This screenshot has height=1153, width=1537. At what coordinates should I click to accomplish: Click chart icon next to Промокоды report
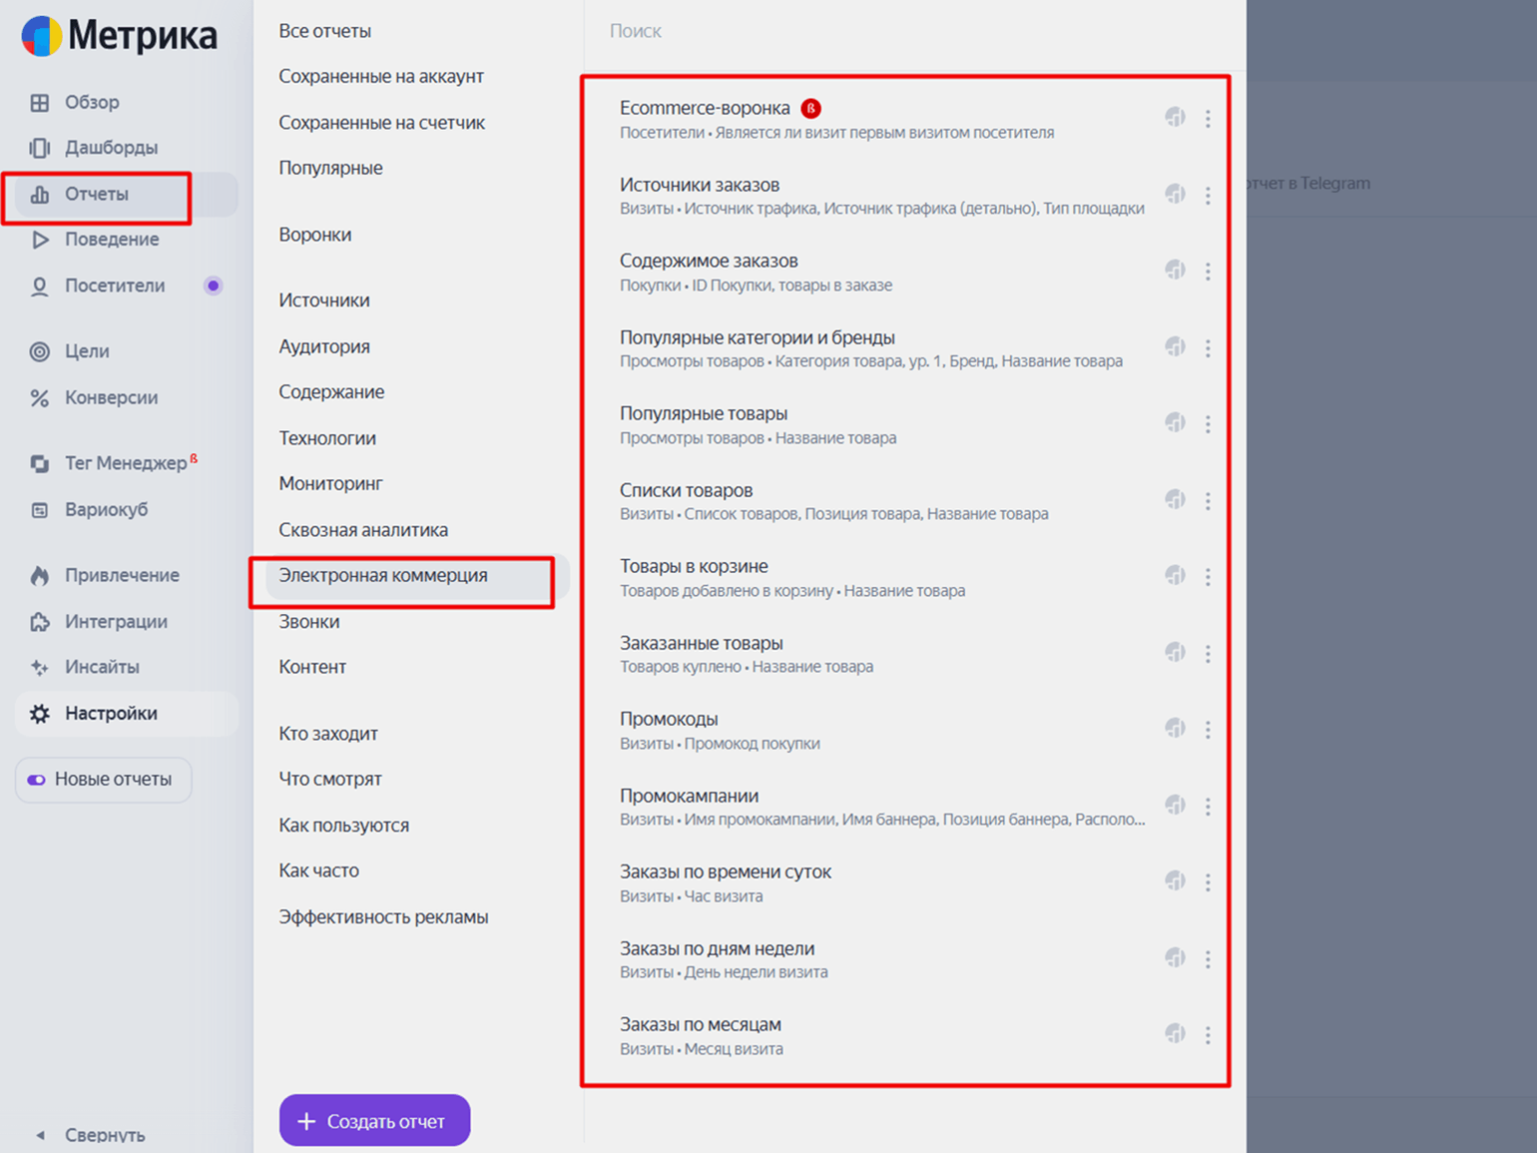coord(1175,729)
